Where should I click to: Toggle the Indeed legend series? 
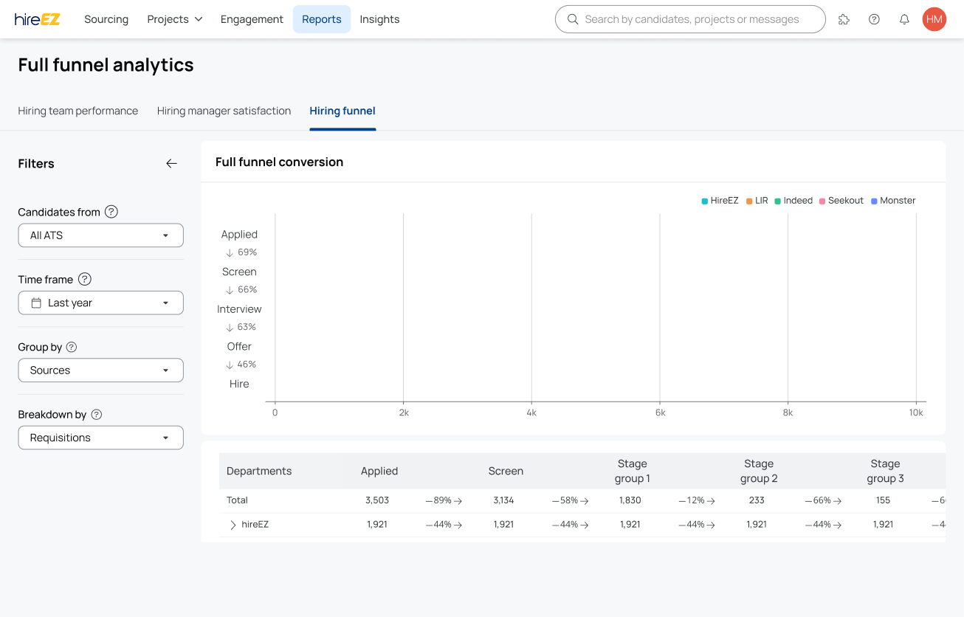[x=793, y=201]
